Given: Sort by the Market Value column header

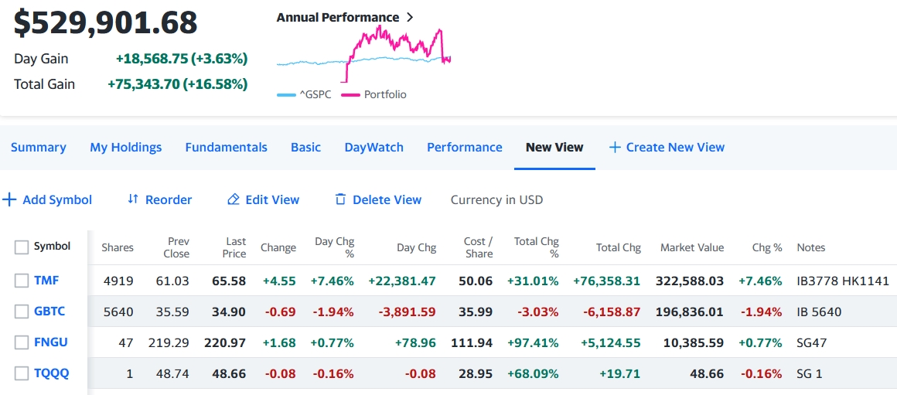Looking at the screenshot, I should point(691,247).
